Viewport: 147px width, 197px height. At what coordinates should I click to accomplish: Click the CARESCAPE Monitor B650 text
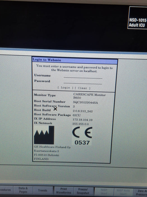point(89,96)
